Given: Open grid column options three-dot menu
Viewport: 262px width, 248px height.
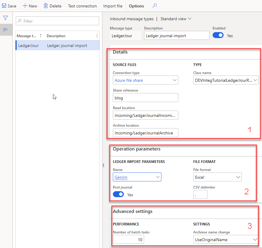Looking at the screenshot, I should (97, 36).
